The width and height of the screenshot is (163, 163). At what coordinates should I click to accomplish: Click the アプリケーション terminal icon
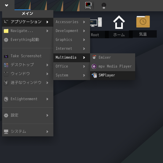coord(6,22)
